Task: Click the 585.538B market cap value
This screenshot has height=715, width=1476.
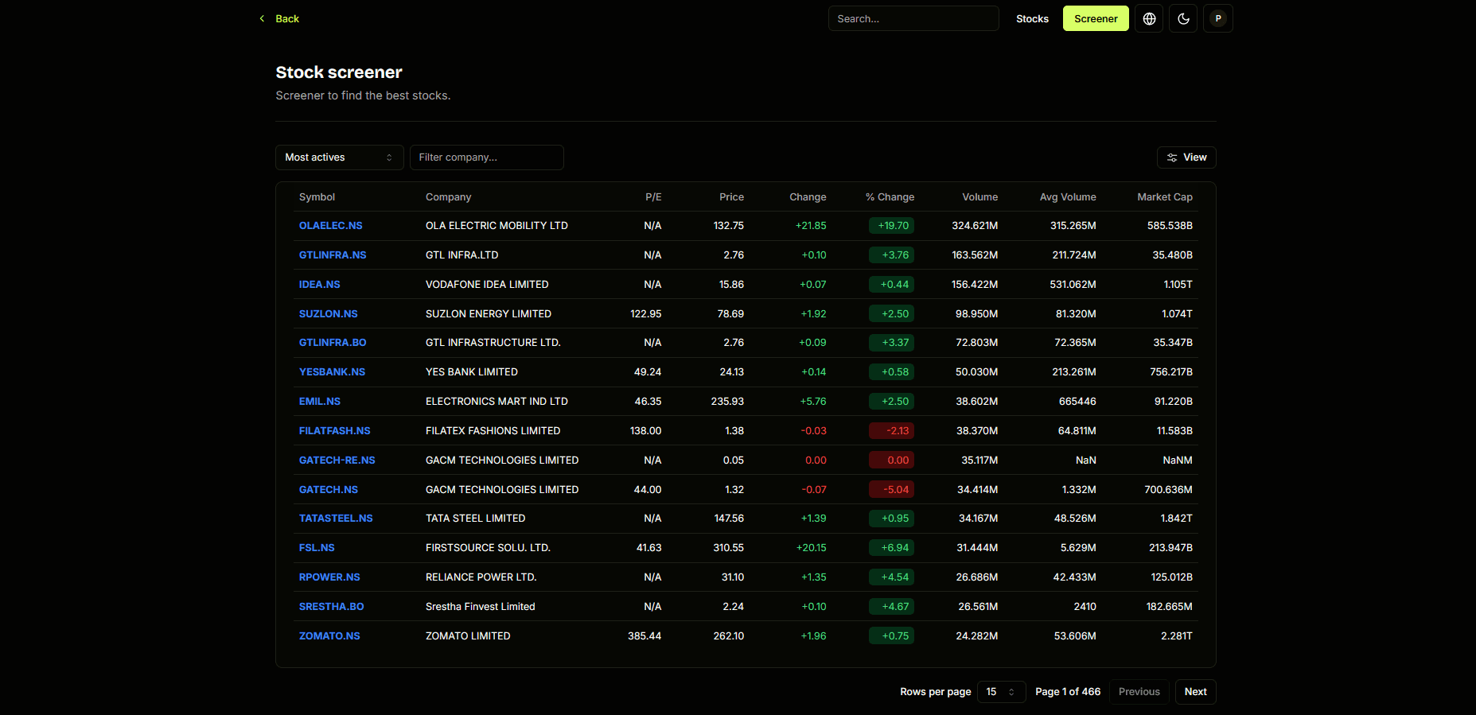Action: [x=1170, y=226]
